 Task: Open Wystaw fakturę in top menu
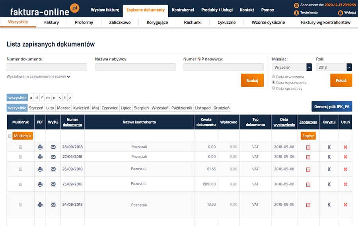coord(105,10)
